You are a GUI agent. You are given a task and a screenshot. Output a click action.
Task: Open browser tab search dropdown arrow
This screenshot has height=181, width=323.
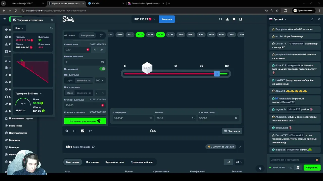(x=4, y=4)
